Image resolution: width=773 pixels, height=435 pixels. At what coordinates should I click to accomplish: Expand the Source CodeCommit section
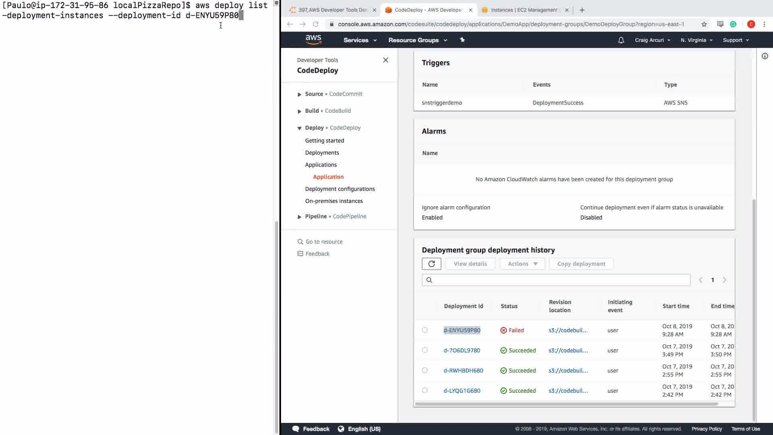click(x=299, y=94)
